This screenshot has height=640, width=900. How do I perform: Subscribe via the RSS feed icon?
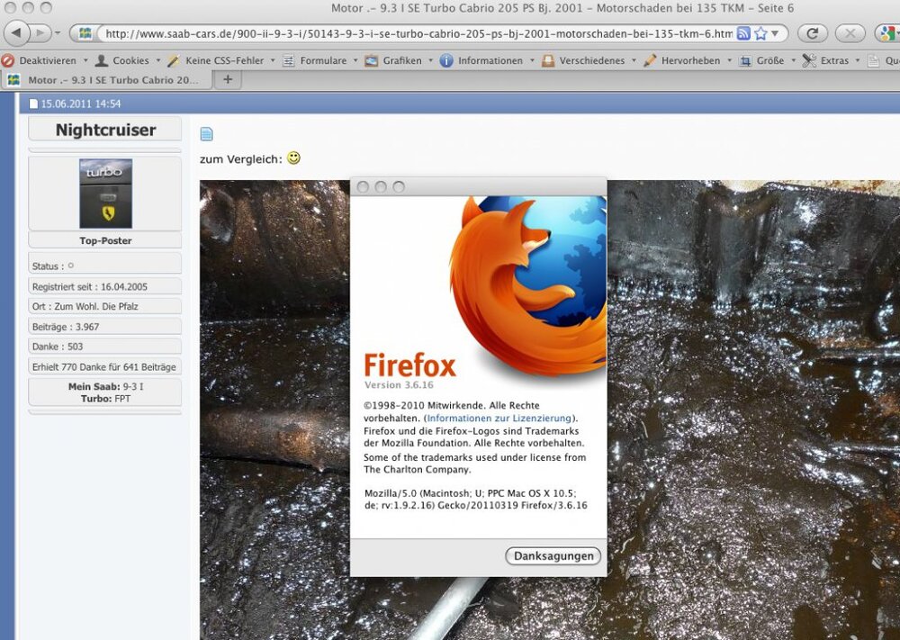(743, 33)
